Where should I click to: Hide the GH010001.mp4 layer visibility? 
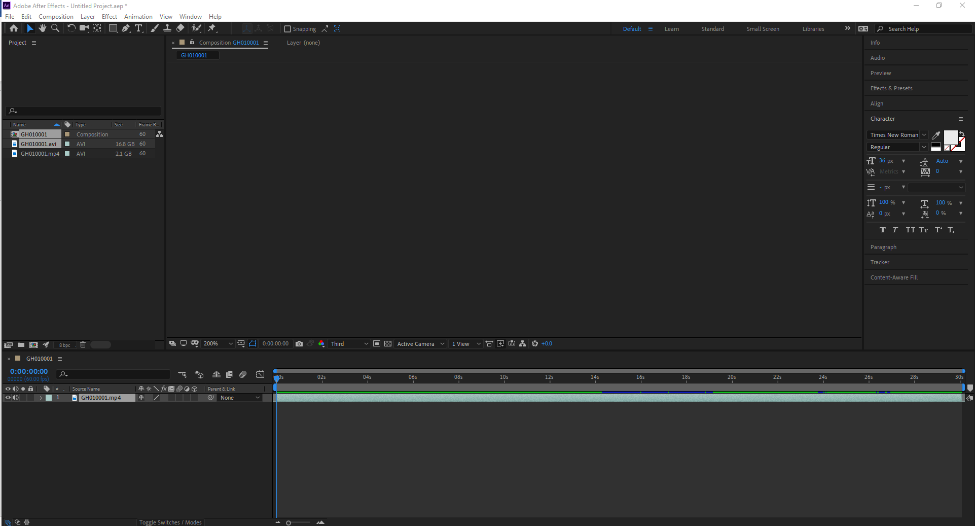pos(8,398)
